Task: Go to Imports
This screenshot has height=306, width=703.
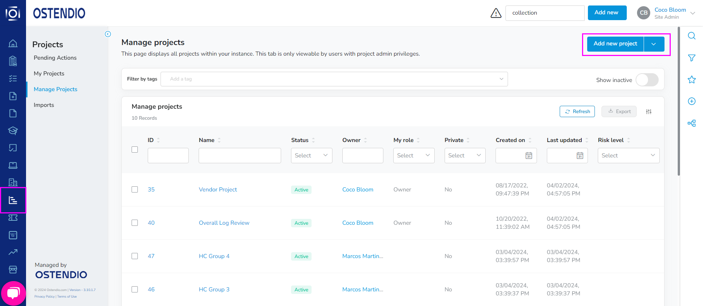Action: click(44, 105)
